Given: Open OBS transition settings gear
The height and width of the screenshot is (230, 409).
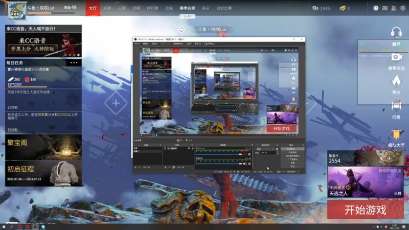Looking at the screenshot, I should click(x=277, y=149).
